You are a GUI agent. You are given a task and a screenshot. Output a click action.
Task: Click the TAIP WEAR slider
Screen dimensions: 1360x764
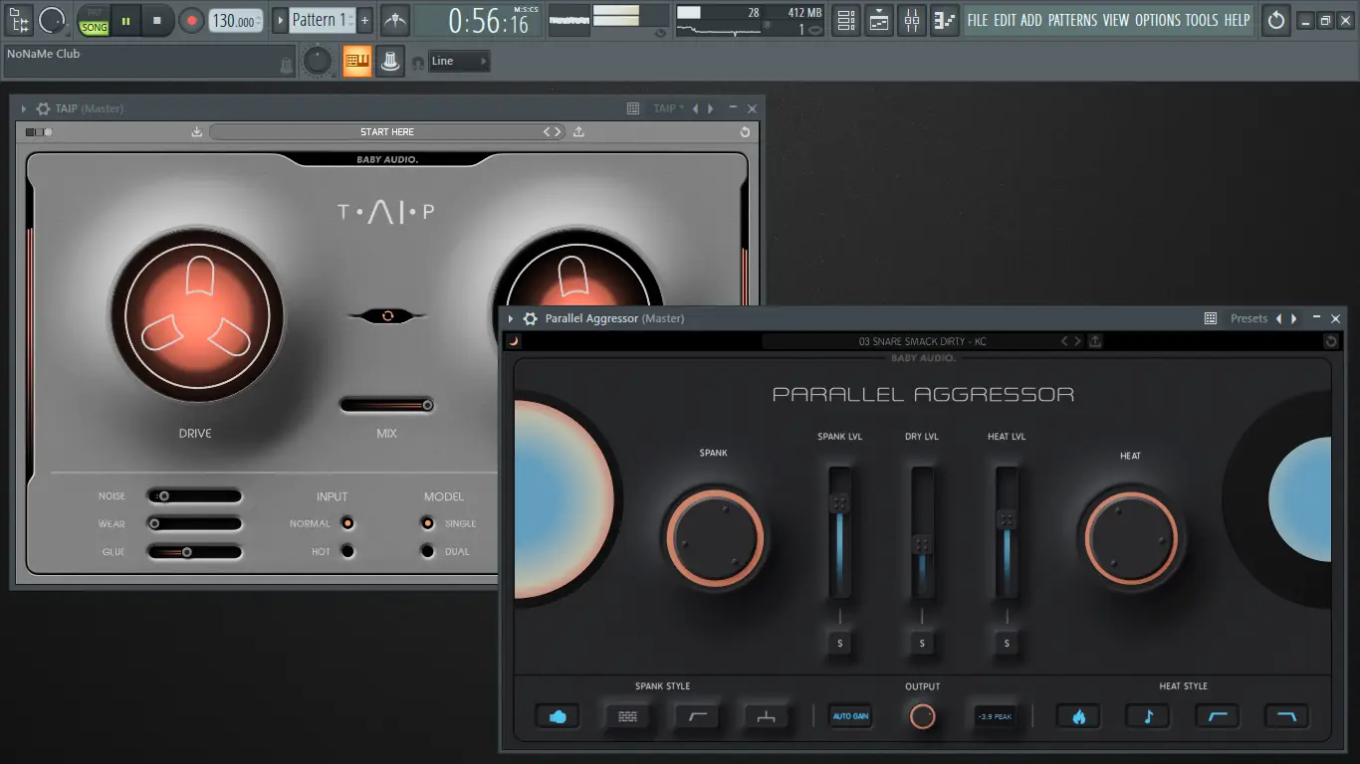[x=195, y=523]
